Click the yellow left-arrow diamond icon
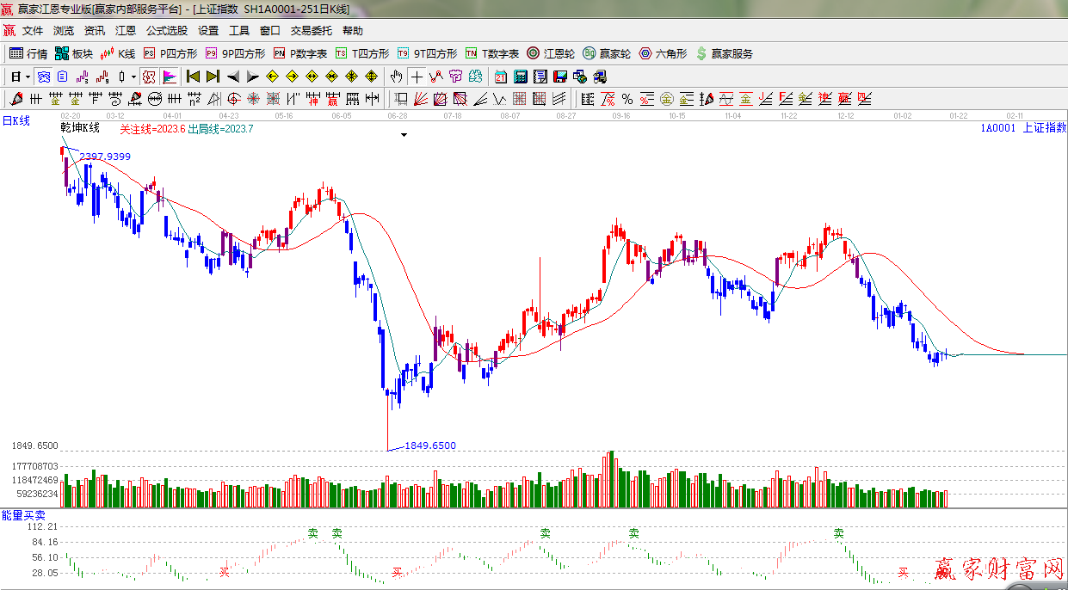This screenshot has height=590, width=1068. (x=274, y=77)
